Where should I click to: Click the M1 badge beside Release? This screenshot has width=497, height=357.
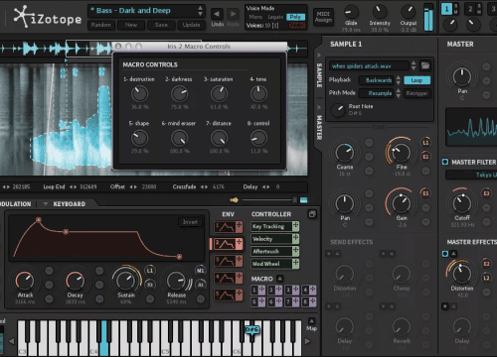[201, 271]
